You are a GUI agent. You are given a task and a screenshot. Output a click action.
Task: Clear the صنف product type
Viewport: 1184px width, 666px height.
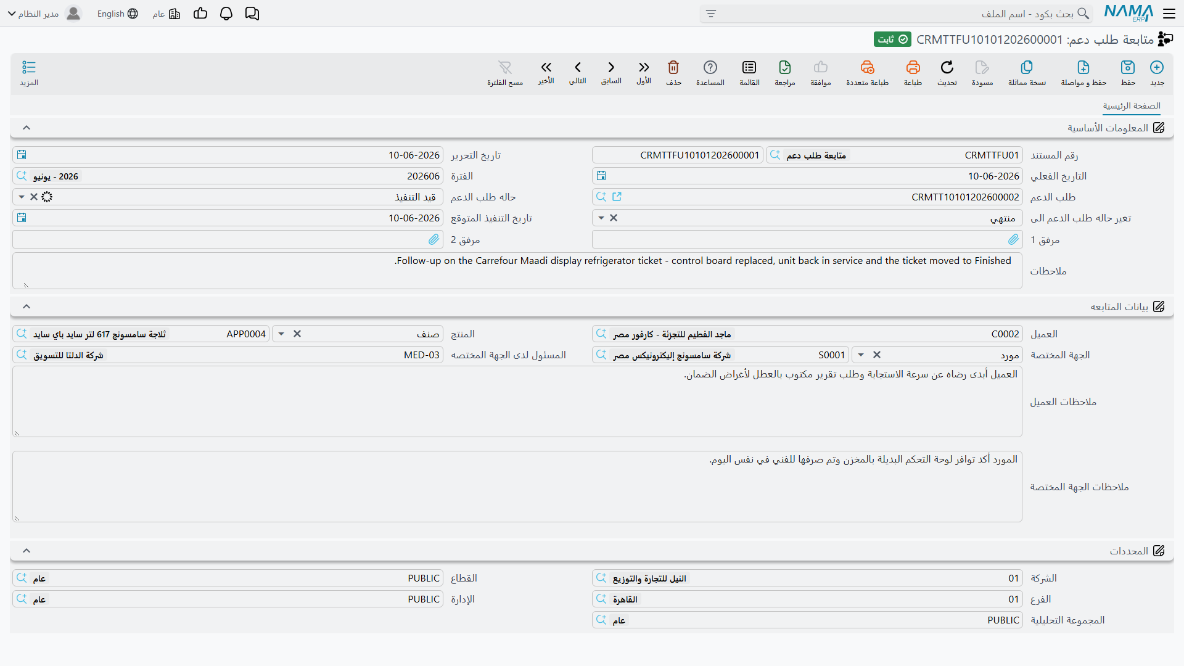tap(297, 334)
